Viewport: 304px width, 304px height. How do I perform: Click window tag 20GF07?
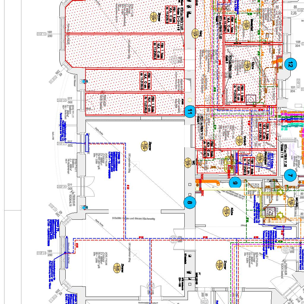[62, 143]
